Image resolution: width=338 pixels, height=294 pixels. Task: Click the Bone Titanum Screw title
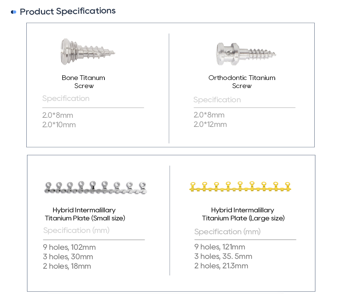(83, 82)
